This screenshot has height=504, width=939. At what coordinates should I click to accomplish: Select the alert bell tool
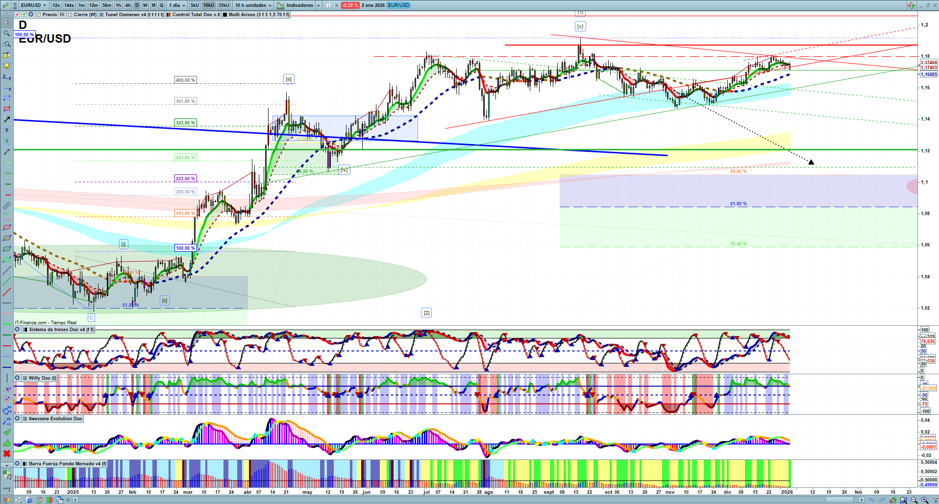7,66
